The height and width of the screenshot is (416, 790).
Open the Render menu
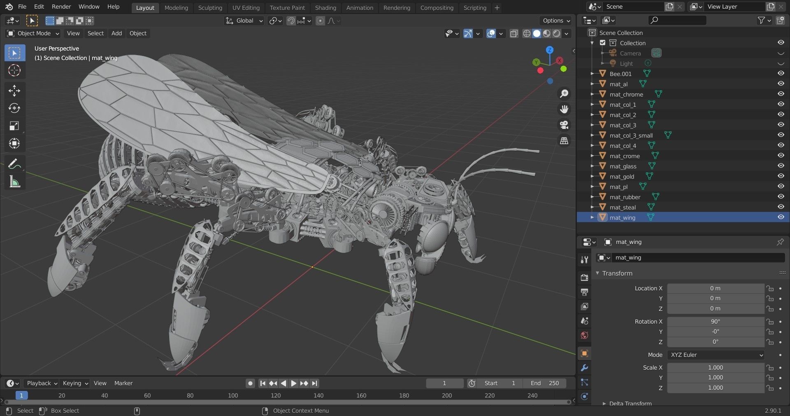tap(61, 6)
